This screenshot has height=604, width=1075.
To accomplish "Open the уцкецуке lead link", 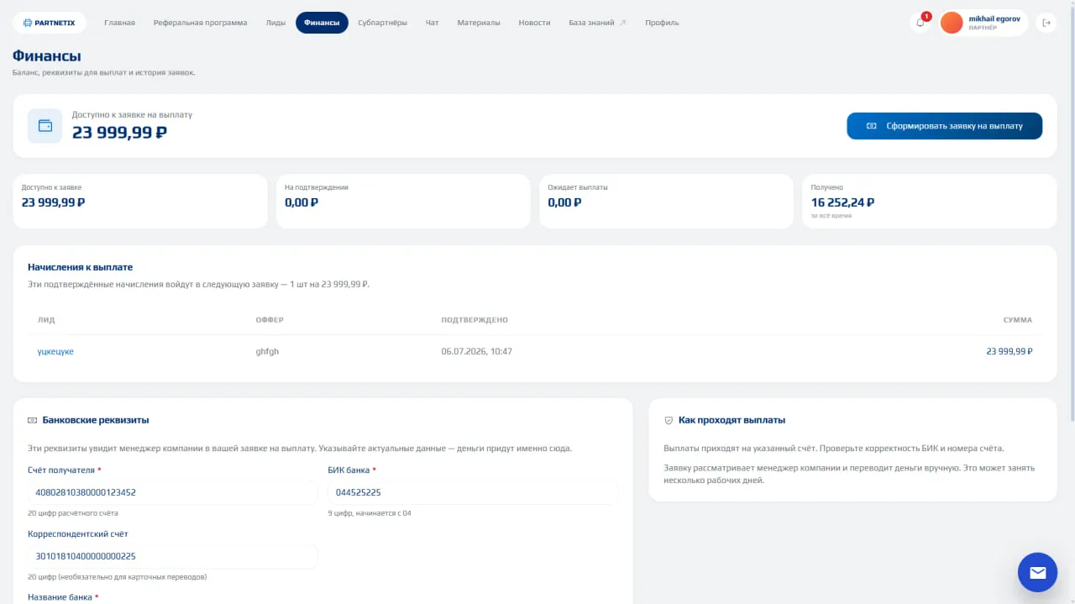I will [x=55, y=351].
